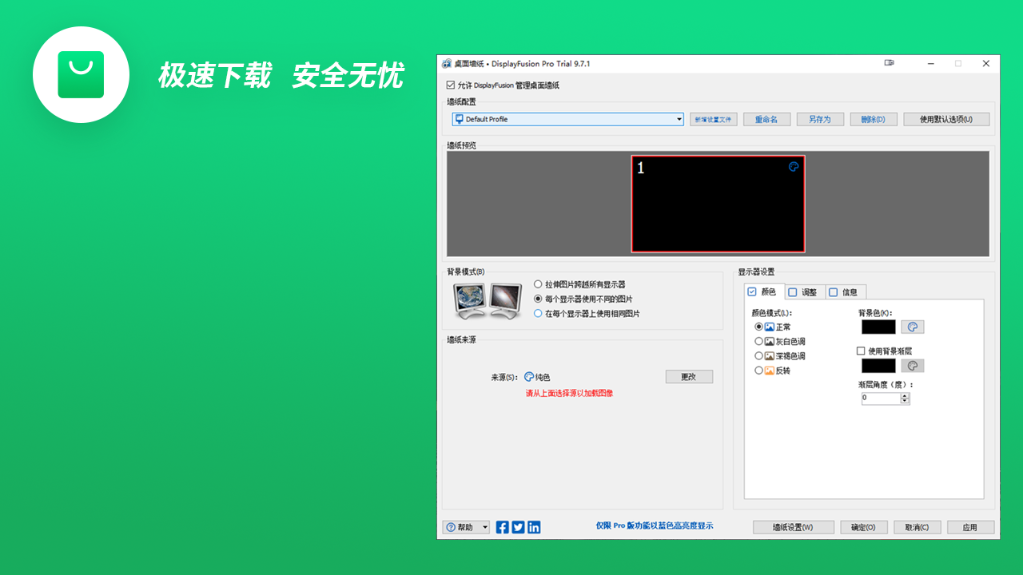
Task: Open the Twitter icon link
Action: (x=518, y=527)
